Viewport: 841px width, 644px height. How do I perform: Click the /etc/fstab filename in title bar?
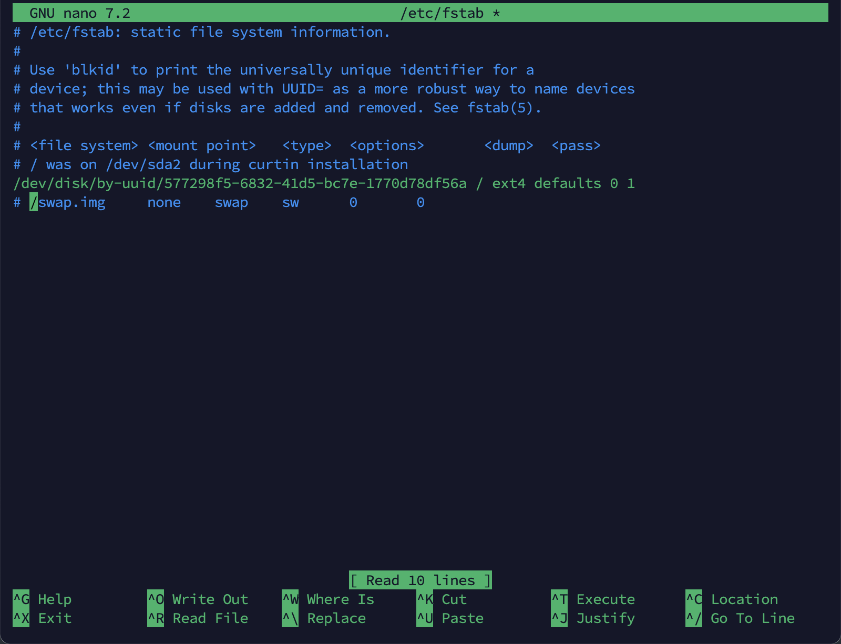pyautogui.click(x=442, y=13)
